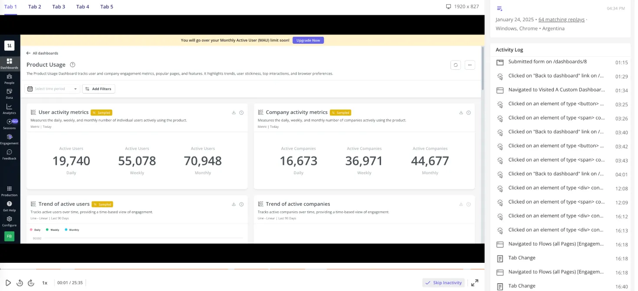Click the list icon above January 24, 2025
Image resolution: width=638 pixels, height=291 pixels.
[500, 9]
